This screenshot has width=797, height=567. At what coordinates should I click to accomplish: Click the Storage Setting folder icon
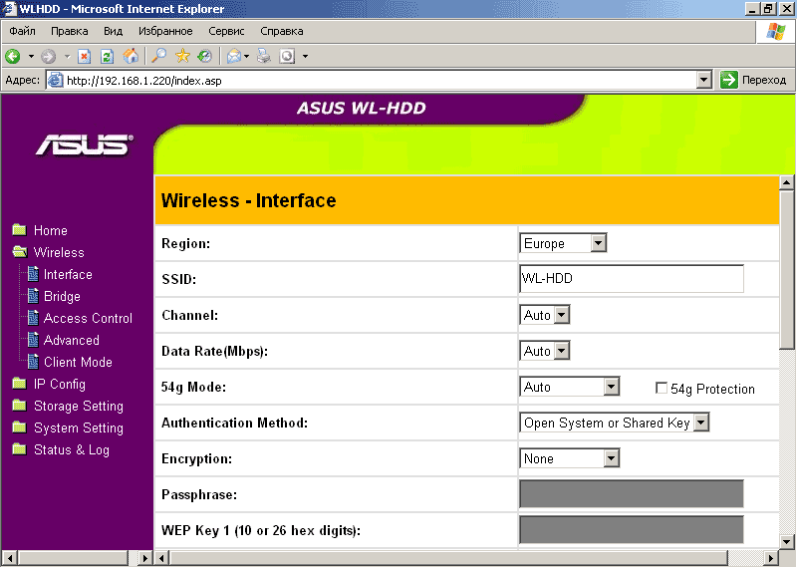click(19, 405)
